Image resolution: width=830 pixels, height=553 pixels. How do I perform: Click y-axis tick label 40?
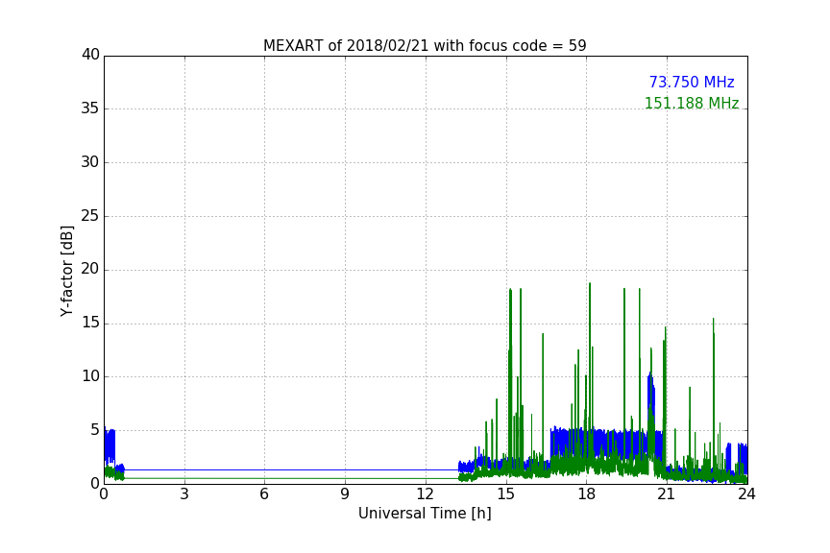[x=90, y=55]
